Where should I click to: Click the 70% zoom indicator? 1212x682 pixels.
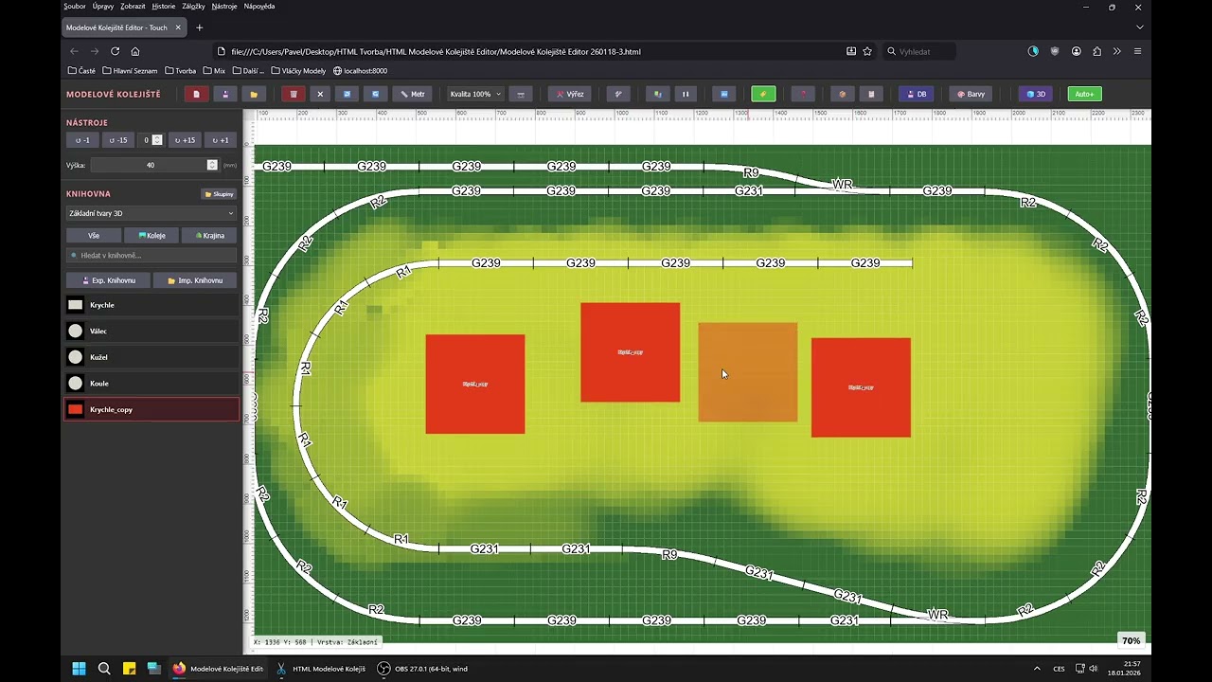point(1131,641)
